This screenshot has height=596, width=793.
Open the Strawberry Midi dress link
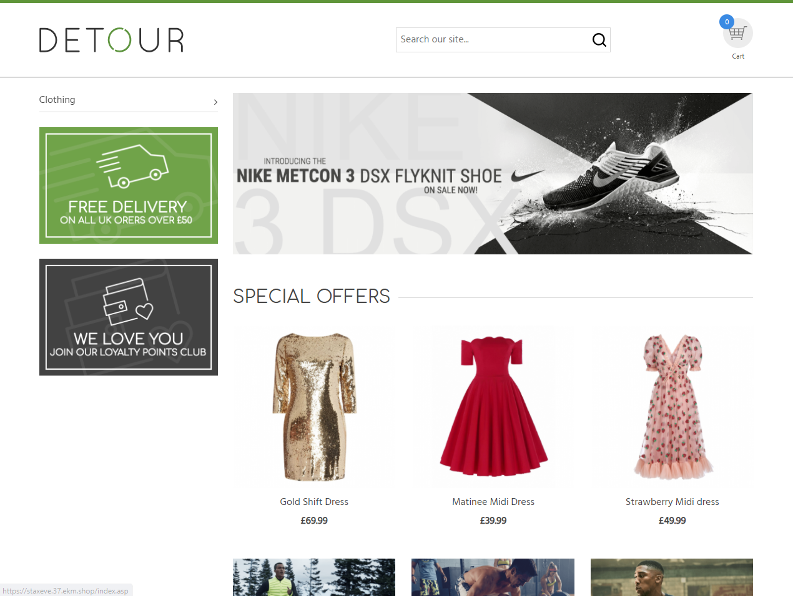tap(672, 502)
